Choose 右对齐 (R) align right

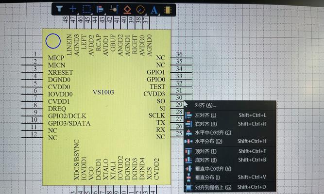coord(230,124)
